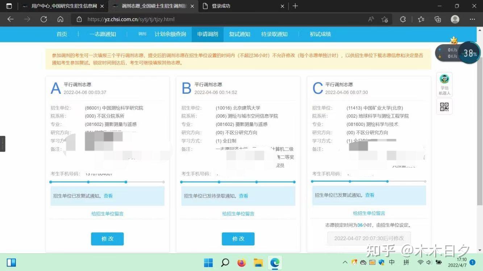Click 给招生单位留言 under 志愿 C
The image size is (483, 271).
click(369, 213)
